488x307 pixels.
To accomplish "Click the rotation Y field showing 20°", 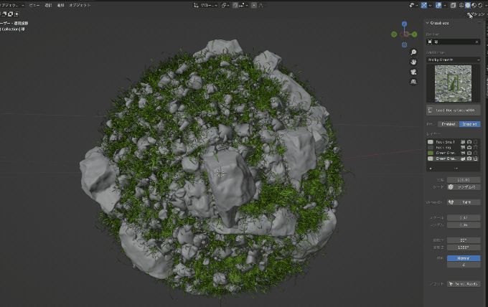I will coord(464,240).
